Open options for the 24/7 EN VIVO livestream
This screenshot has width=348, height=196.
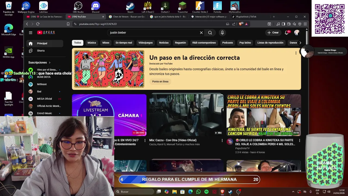145,140
